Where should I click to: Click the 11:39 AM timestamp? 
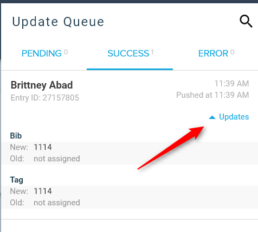click(x=231, y=84)
